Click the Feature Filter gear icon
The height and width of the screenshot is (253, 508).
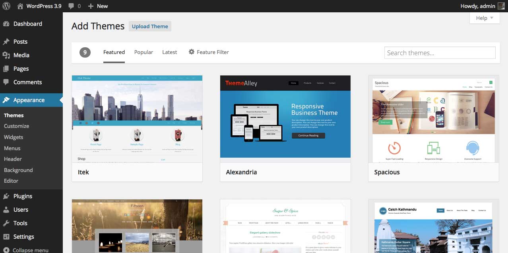192,52
